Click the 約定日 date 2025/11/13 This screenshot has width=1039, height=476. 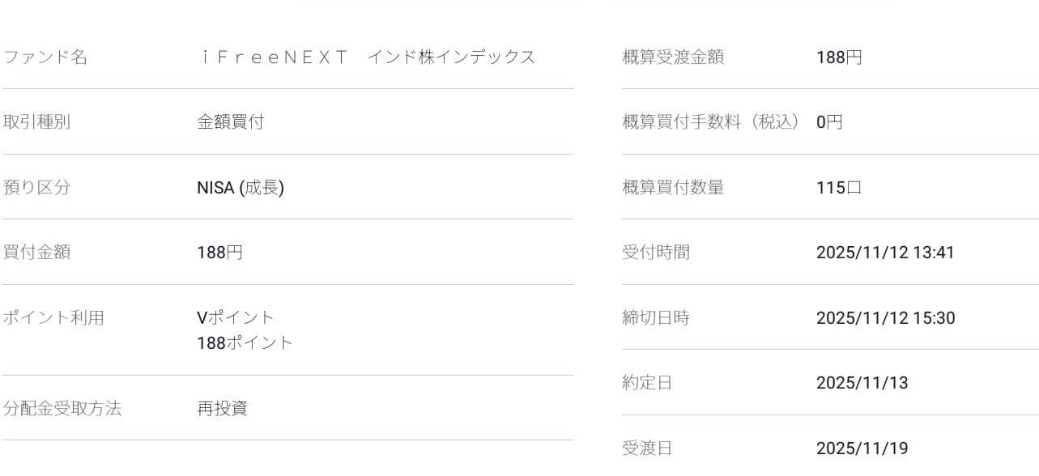[862, 383]
